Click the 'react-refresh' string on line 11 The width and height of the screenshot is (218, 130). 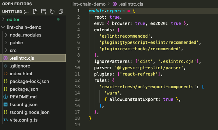[x=139, y=74]
